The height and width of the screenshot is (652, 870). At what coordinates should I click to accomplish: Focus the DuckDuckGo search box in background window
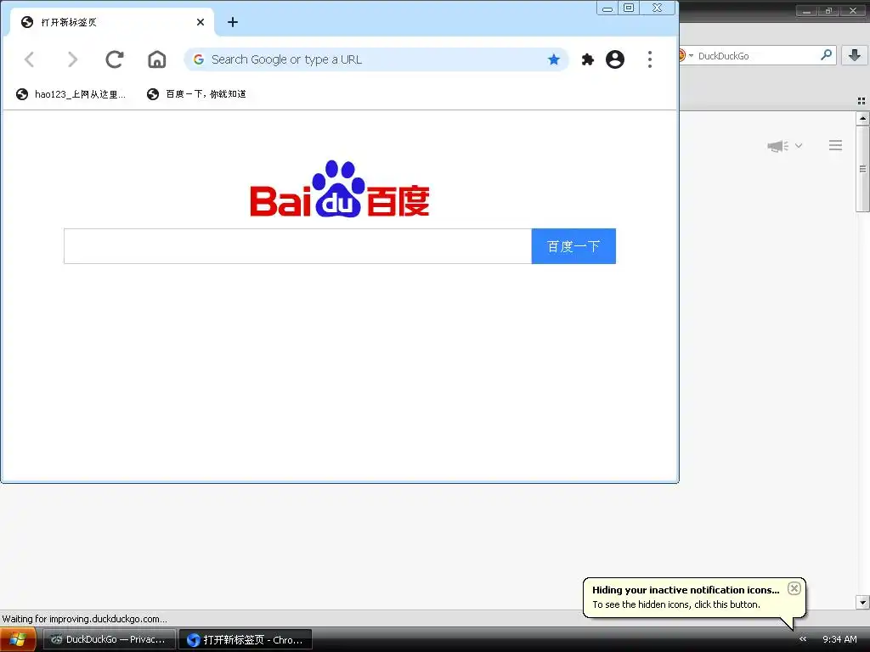tap(757, 55)
